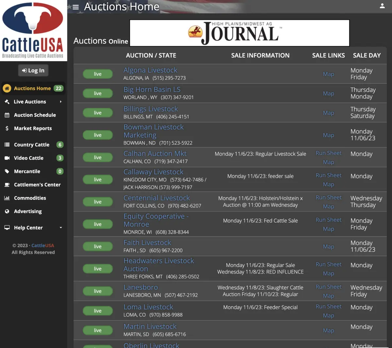Expand the Live Auctions submenu arrow
Image resolution: width=392 pixels, height=348 pixels.
click(61, 102)
